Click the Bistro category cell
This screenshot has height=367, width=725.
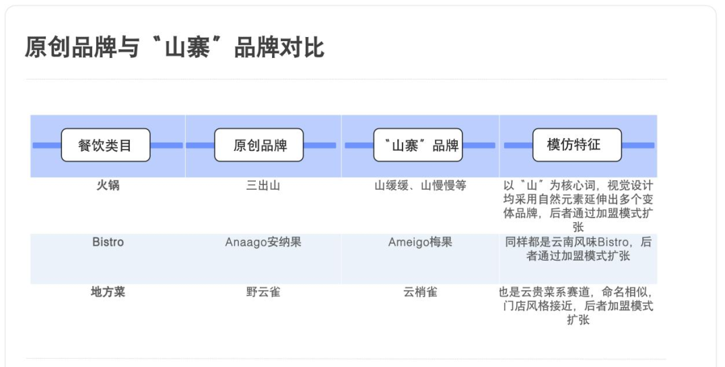coord(108,242)
